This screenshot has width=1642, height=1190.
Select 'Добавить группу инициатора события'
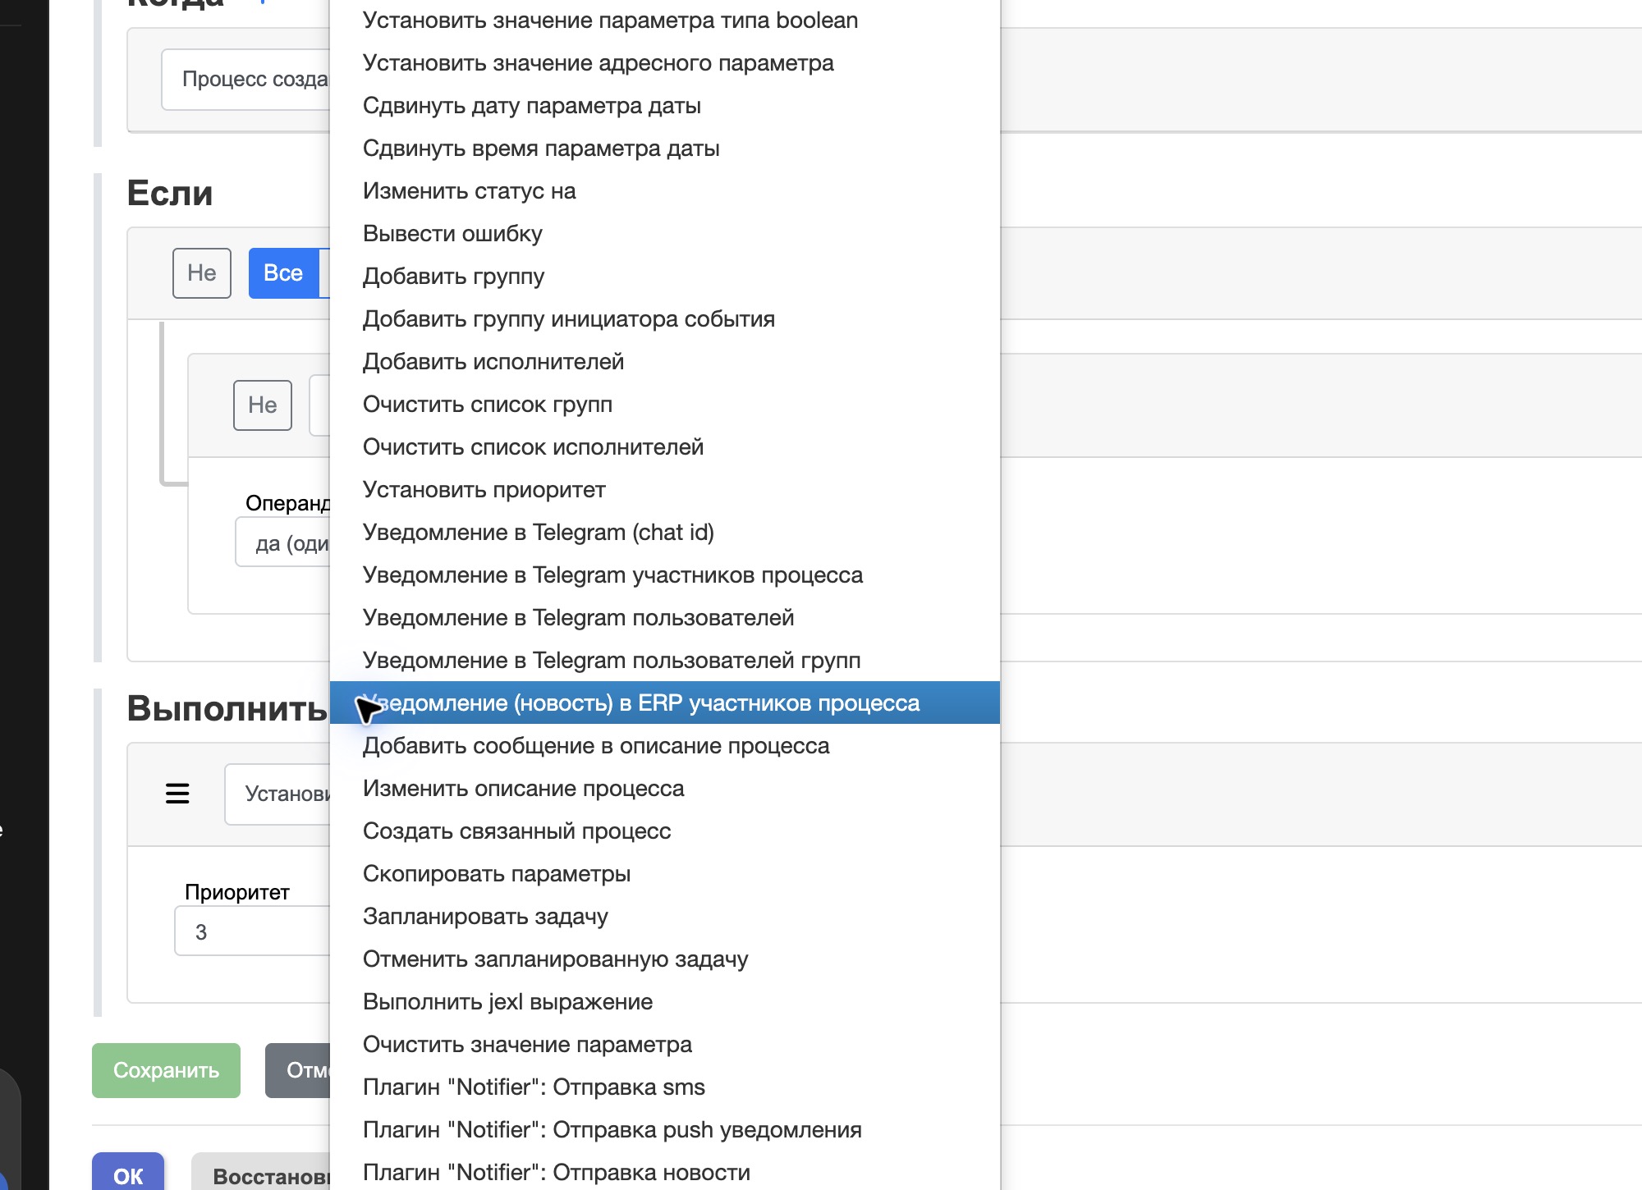pyautogui.click(x=664, y=319)
